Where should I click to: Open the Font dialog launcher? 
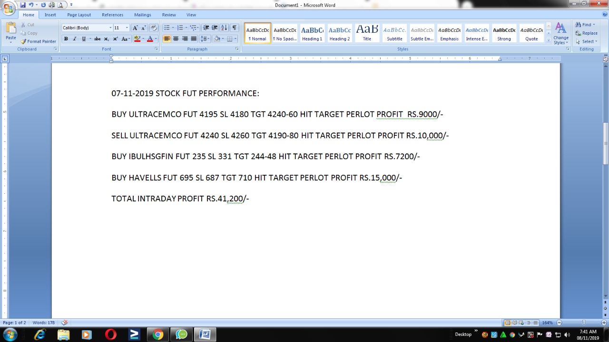156,49
